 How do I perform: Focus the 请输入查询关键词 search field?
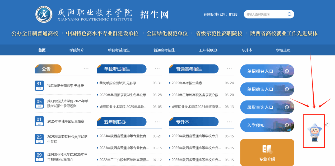click(x=265, y=14)
